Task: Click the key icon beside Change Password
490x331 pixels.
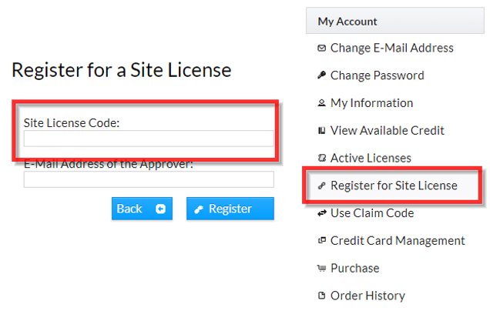Action: click(x=321, y=75)
